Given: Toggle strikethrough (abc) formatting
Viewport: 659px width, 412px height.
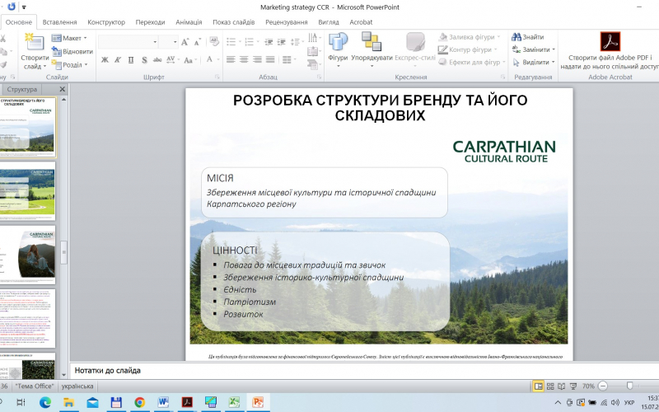Looking at the screenshot, I should (x=157, y=59).
